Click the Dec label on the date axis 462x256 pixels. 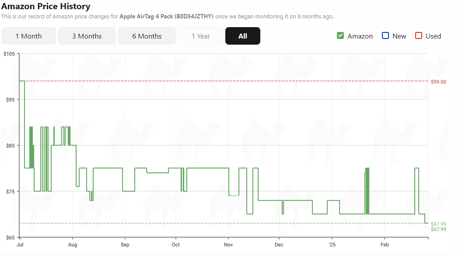click(x=279, y=244)
